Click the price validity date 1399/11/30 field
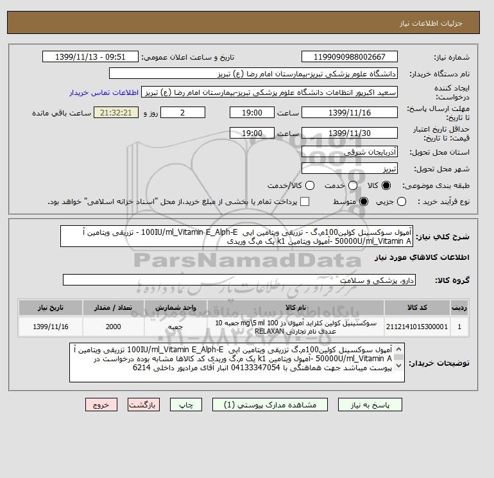This screenshot has width=494, height=478. [350, 133]
